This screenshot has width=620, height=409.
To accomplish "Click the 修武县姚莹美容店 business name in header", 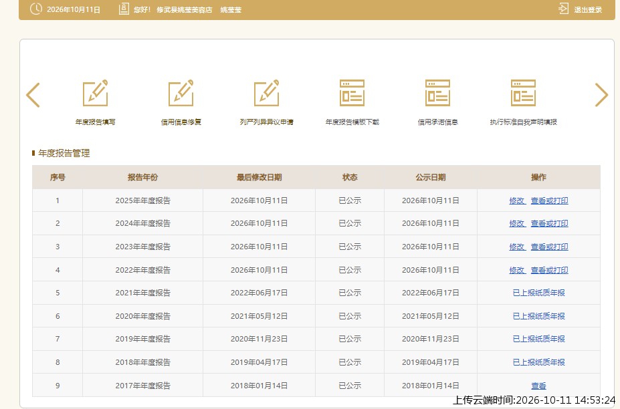I will [x=184, y=10].
